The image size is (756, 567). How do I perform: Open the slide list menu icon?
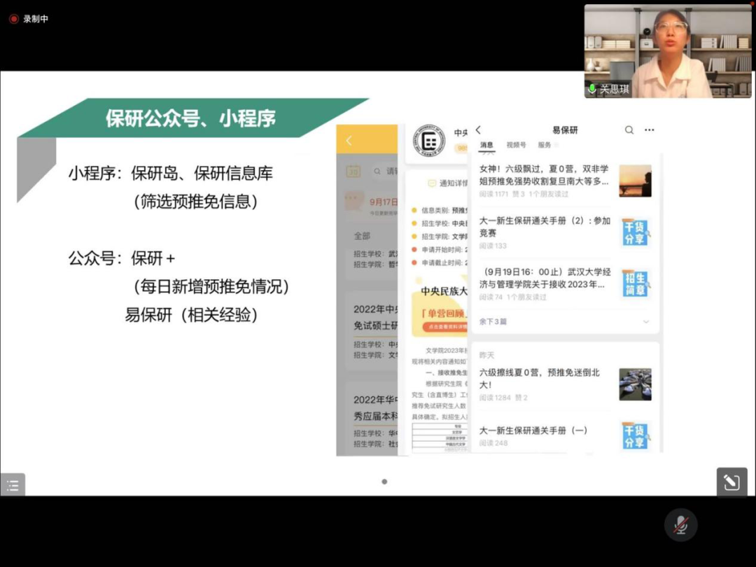coord(13,485)
